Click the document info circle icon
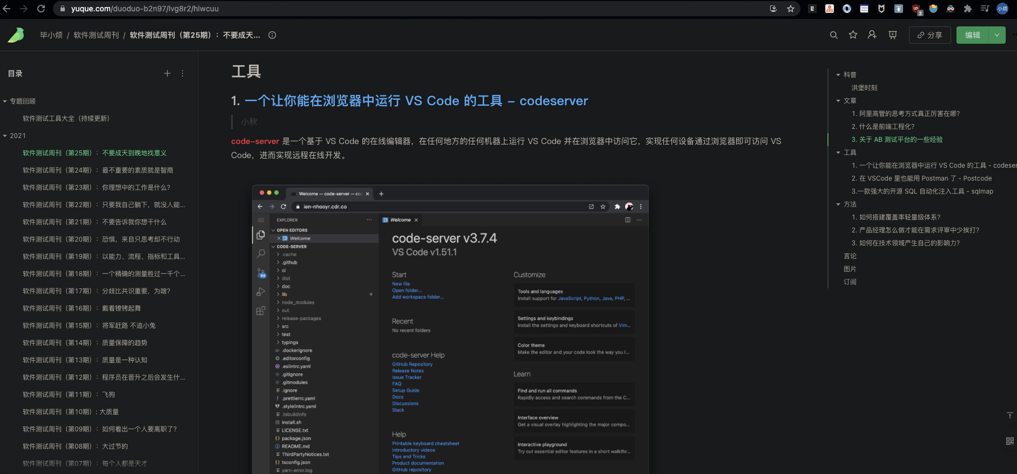Image resolution: width=1017 pixels, height=474 pixels. pyautogui.click(x=272, y=35)
